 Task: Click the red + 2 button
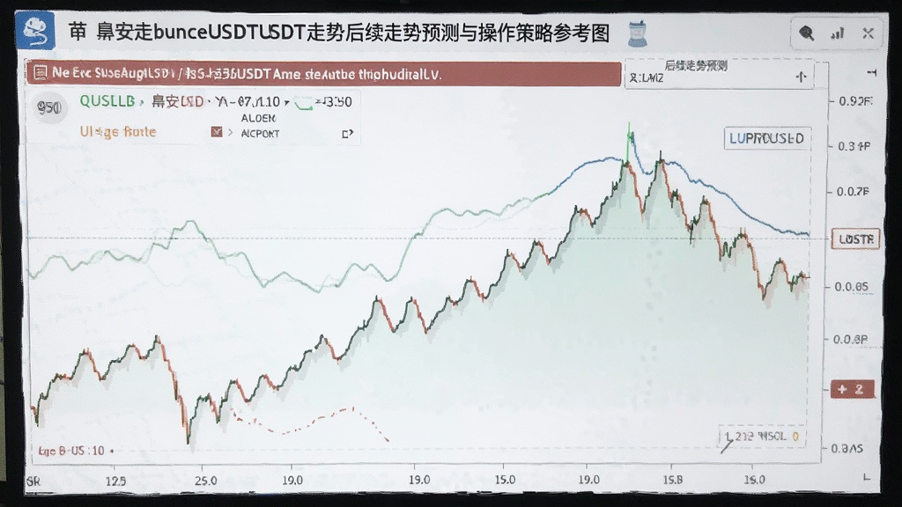pos(853,389)
